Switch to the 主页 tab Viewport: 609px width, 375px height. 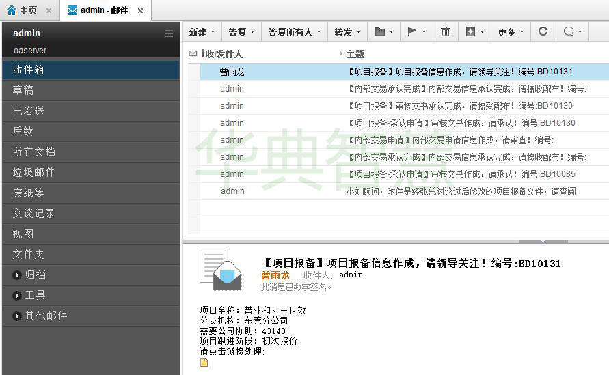(x=28, y=10)
